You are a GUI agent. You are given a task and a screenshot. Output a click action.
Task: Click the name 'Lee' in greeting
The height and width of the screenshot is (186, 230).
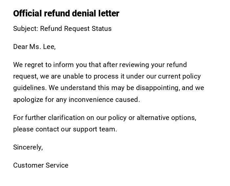49,47
